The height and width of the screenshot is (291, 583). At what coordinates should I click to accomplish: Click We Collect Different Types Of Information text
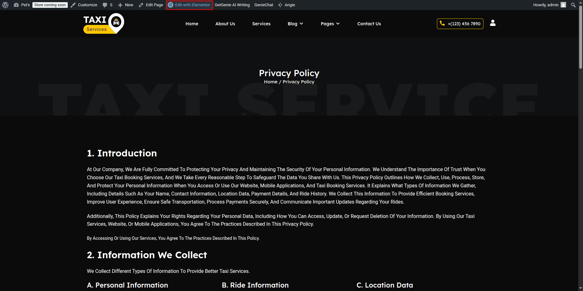coord(168,271)
